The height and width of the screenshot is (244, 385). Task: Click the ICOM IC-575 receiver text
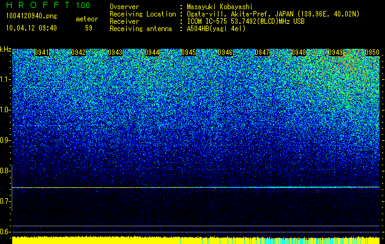click(x=245, y=21)
